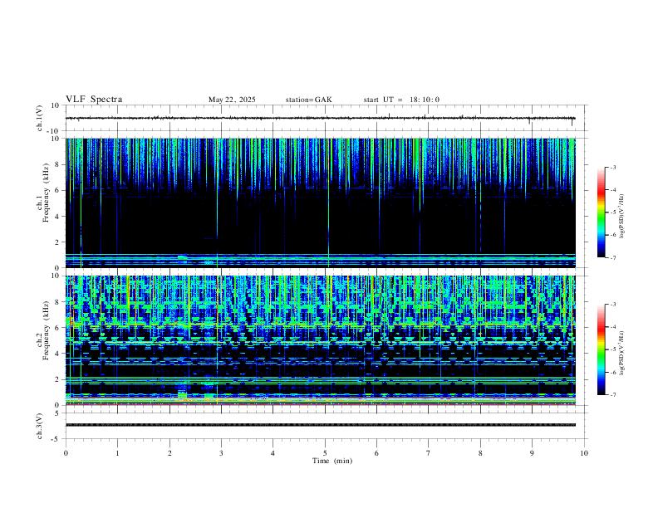Click time axis tick label "1"

pyautogui.click(x=117, y=453)
